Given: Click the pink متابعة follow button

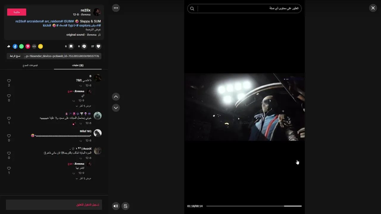Looking at the screenshot, I should [x=17, y=12].
